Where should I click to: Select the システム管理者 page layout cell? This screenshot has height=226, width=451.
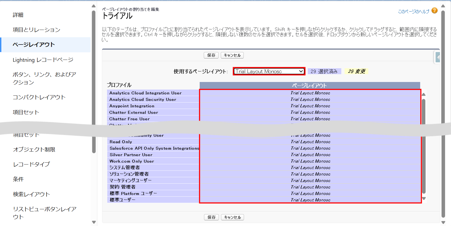coord(310,168)
